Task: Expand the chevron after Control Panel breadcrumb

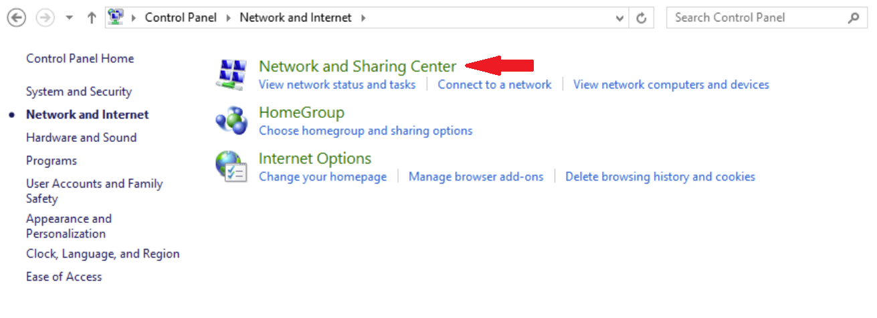Action: click(229, 18)
